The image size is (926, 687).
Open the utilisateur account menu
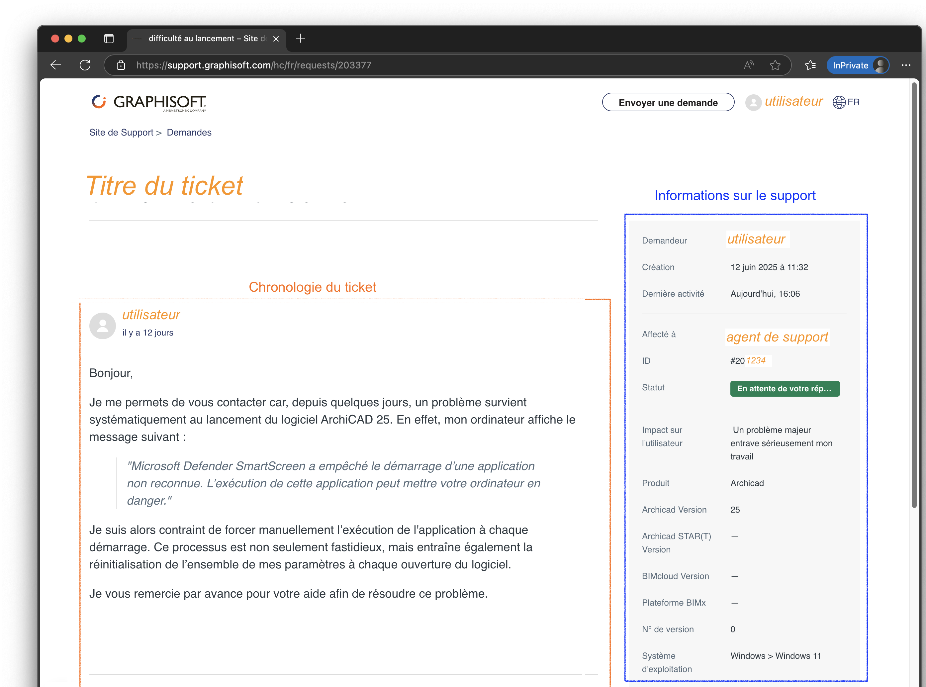pyautogui.click(x=793, y=101)
